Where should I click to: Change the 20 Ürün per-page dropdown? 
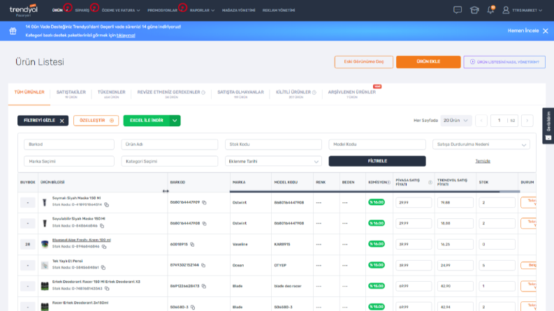455,121
